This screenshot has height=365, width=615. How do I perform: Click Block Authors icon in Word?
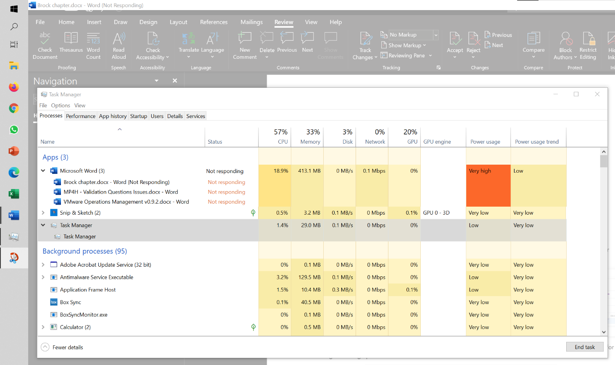pos(566,38)
